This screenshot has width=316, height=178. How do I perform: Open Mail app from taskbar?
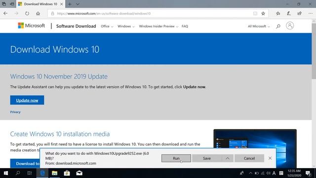pyautogui.click(x=79, y=173)
